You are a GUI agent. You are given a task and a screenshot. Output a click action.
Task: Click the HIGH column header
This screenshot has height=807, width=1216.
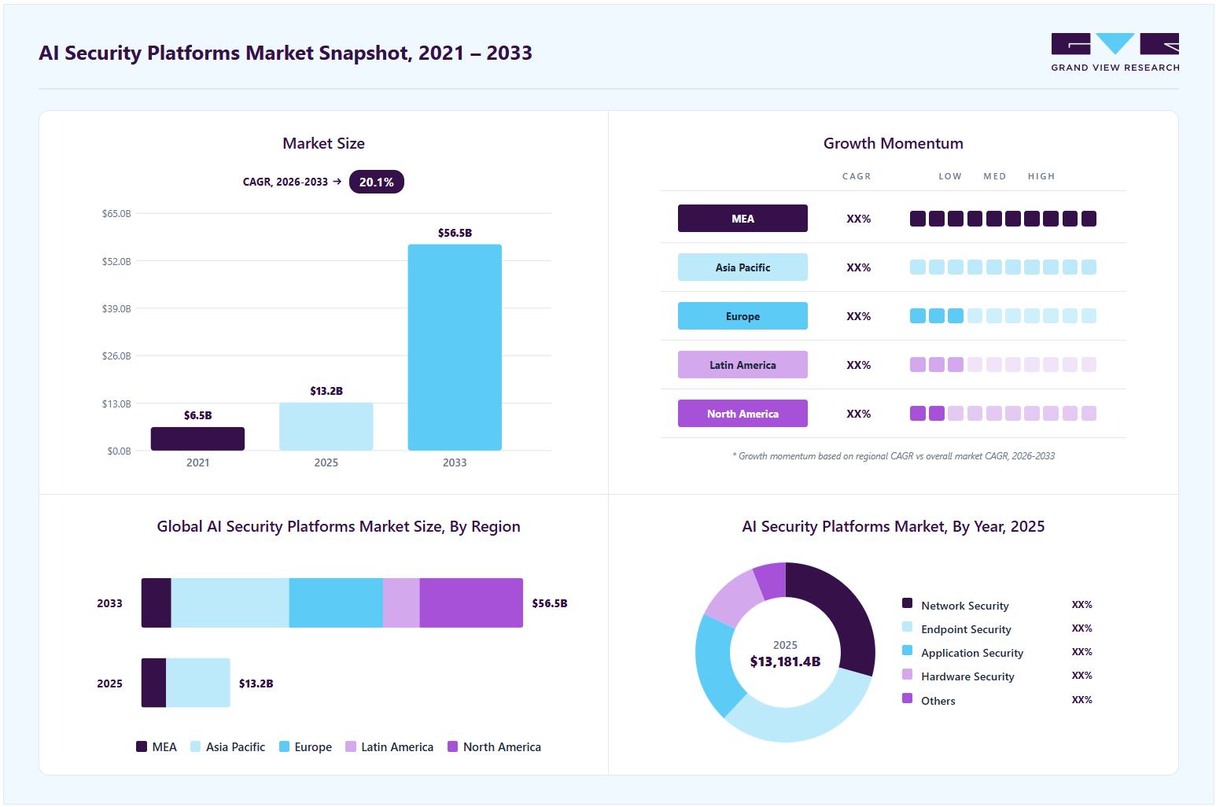point(1041,176)
